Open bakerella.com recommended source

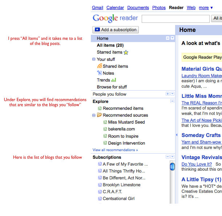click(121, 129)
